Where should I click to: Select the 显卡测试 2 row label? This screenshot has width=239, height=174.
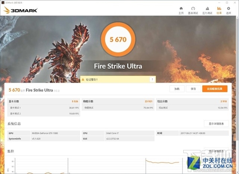pyautogui.click(x=16, y=114)
